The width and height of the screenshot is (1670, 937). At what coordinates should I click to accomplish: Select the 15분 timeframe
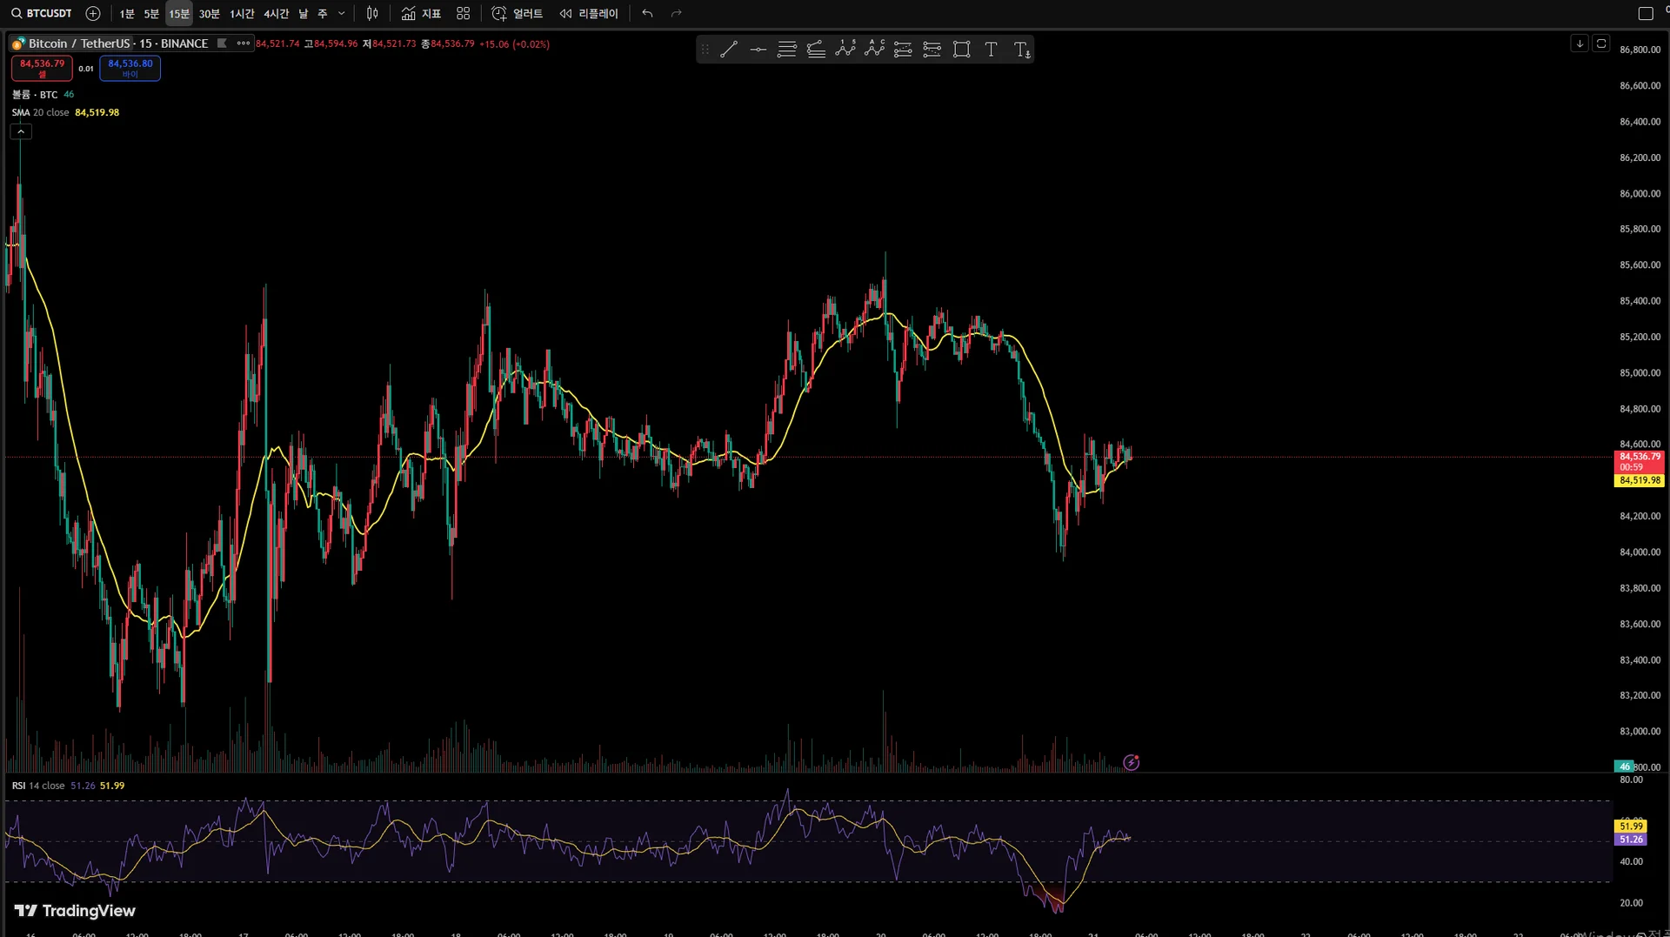coord(179,14)
